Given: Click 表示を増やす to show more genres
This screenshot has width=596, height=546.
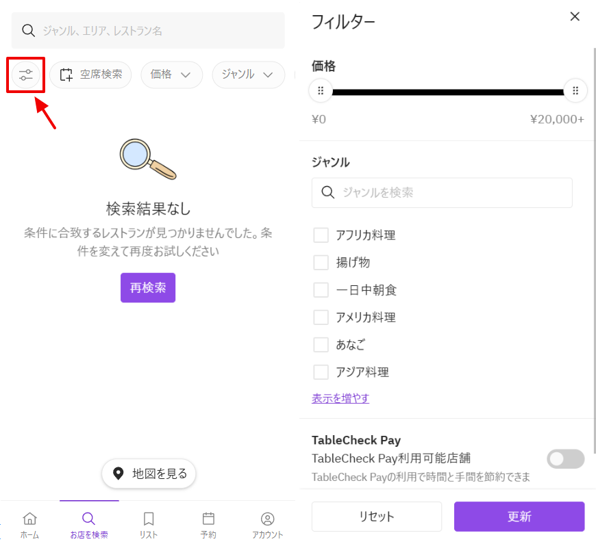Looking at the screenshot, I should click(x=340, y=398).
